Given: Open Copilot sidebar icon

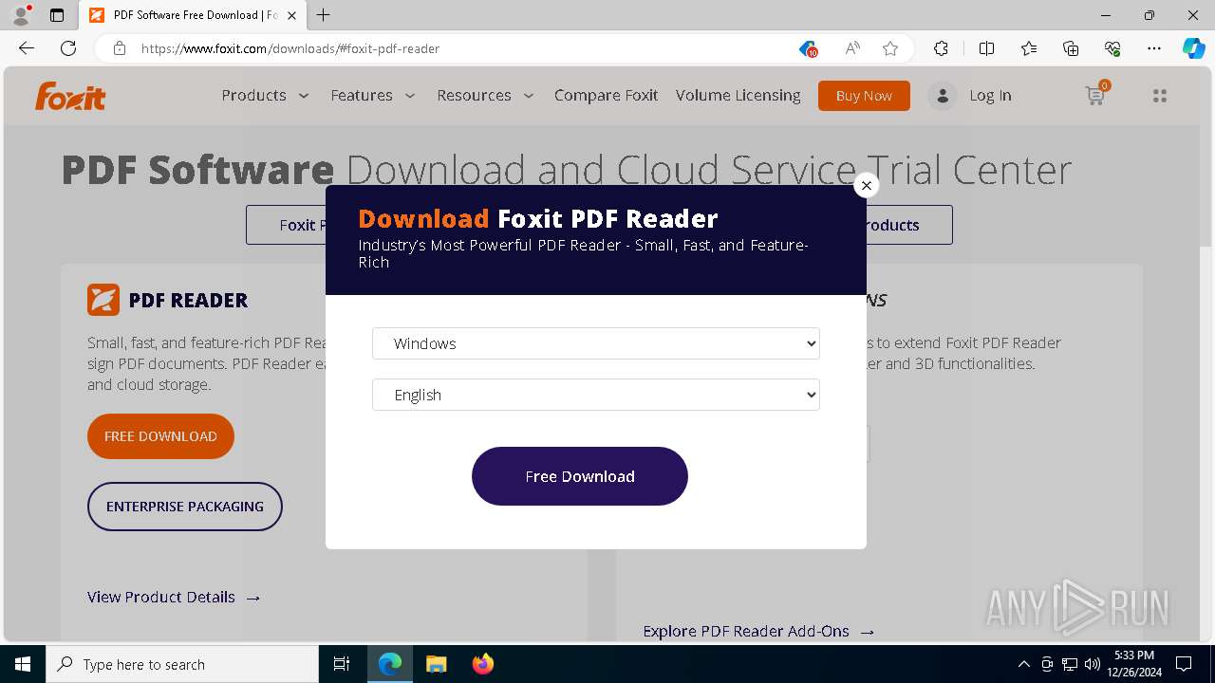Looking at the screenshot, I should (1193, 48).
